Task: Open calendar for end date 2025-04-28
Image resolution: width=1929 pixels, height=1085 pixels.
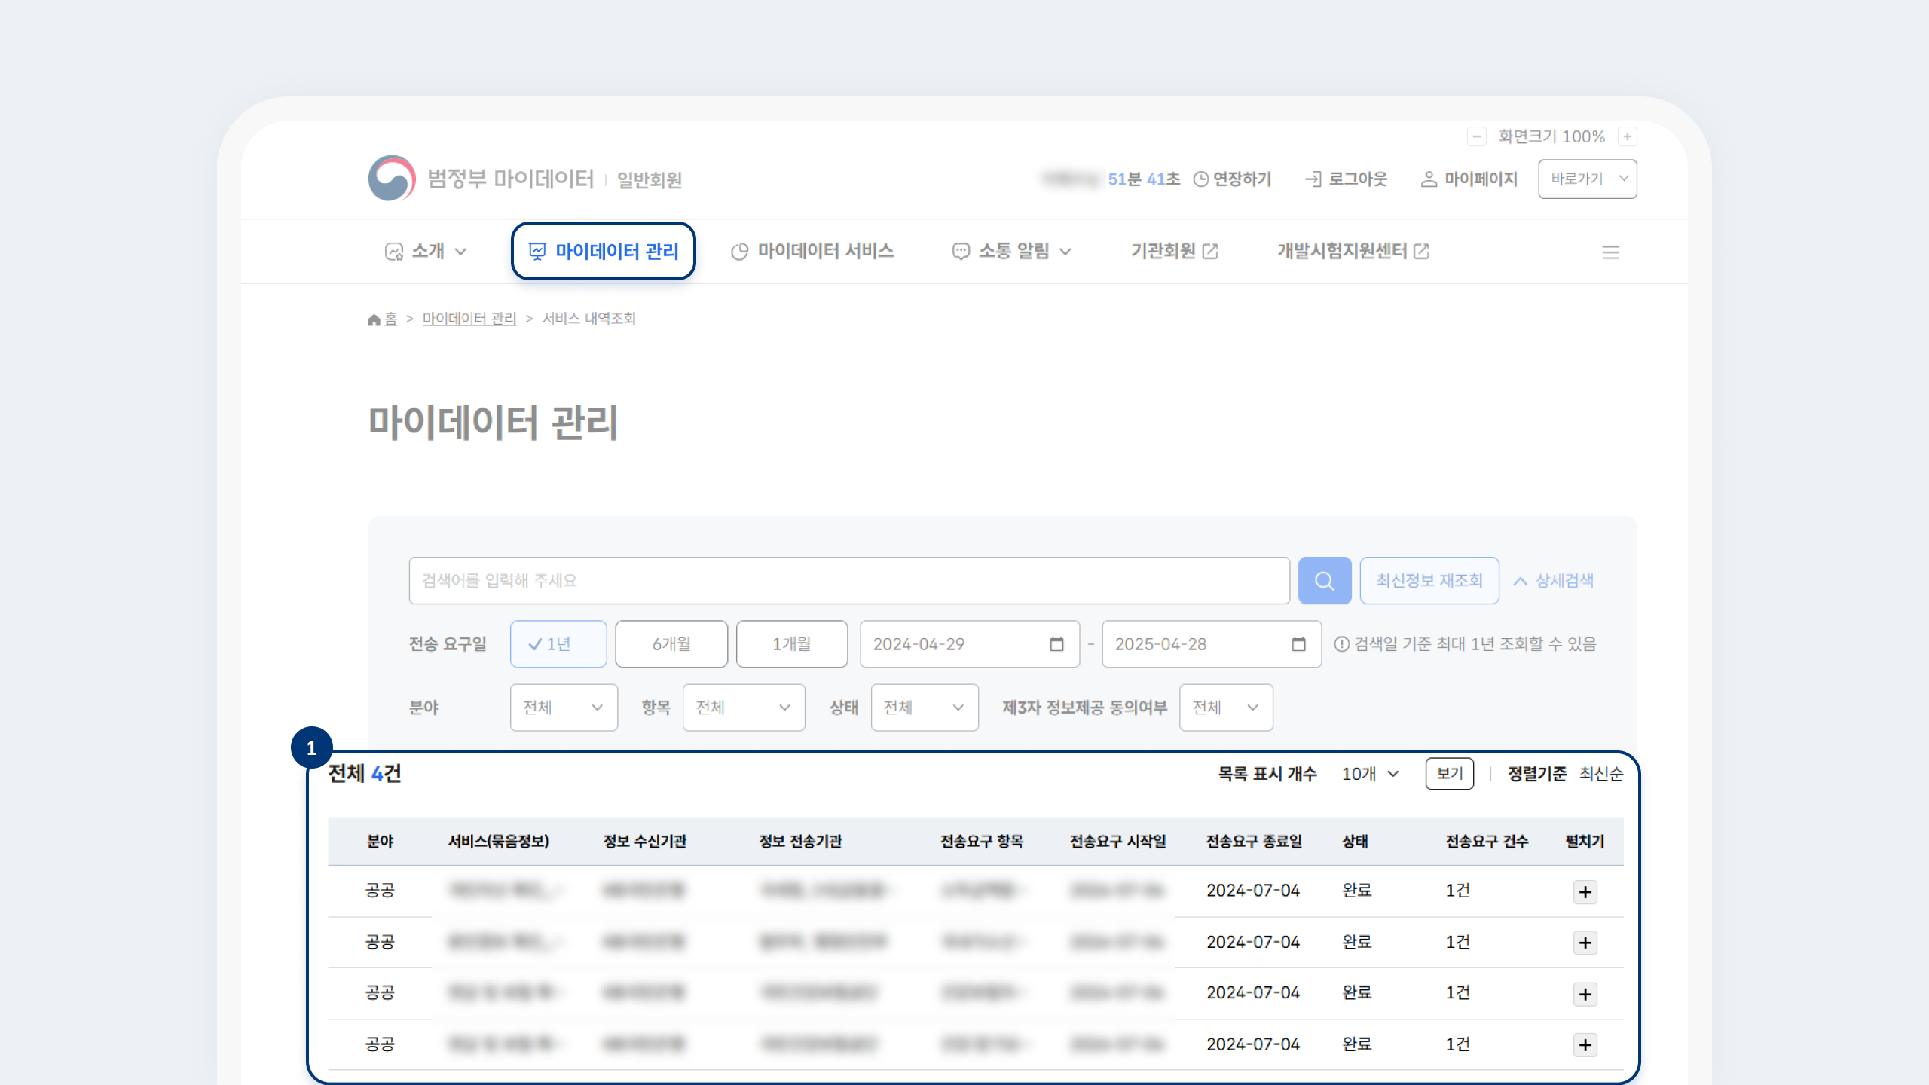Action: [x=1298, y=644]
